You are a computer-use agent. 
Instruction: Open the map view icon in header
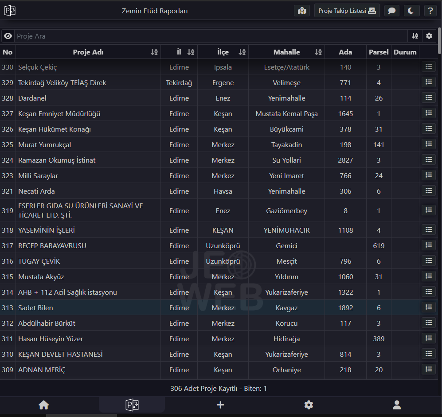click(302, 11)
